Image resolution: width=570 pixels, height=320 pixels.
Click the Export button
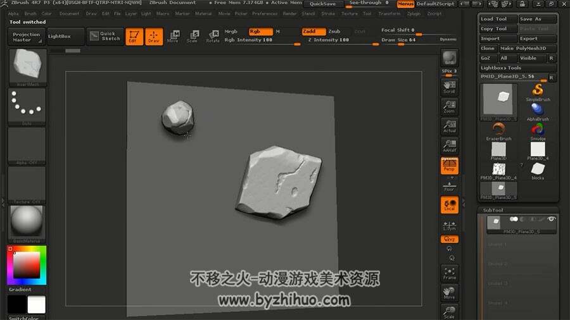pos(537,39)
